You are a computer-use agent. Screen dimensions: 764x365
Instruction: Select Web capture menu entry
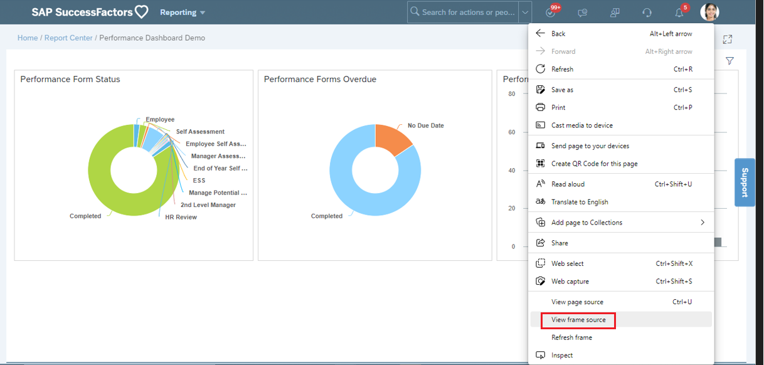coord(622,282)
